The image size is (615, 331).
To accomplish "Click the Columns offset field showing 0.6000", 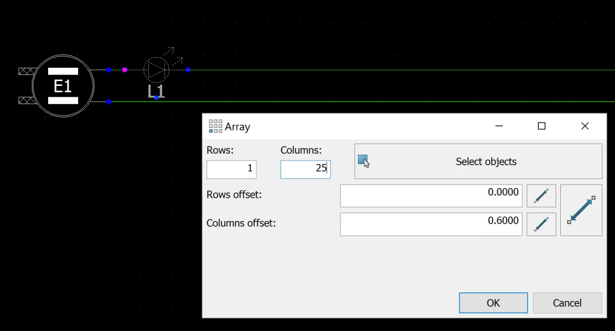I will (431, 224).
